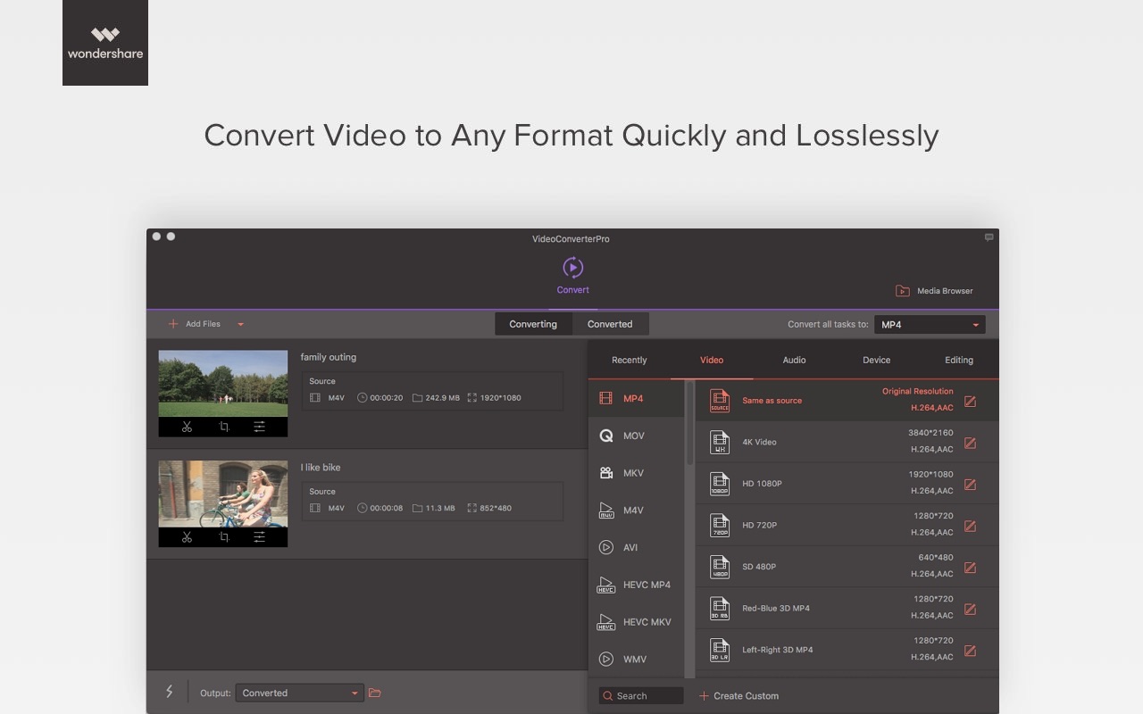Open the Media Browser
1143x714 pixels.
coord(934,291)
